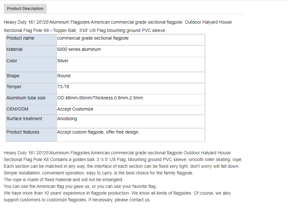Select the 'Material' row label

click(31, 51)
